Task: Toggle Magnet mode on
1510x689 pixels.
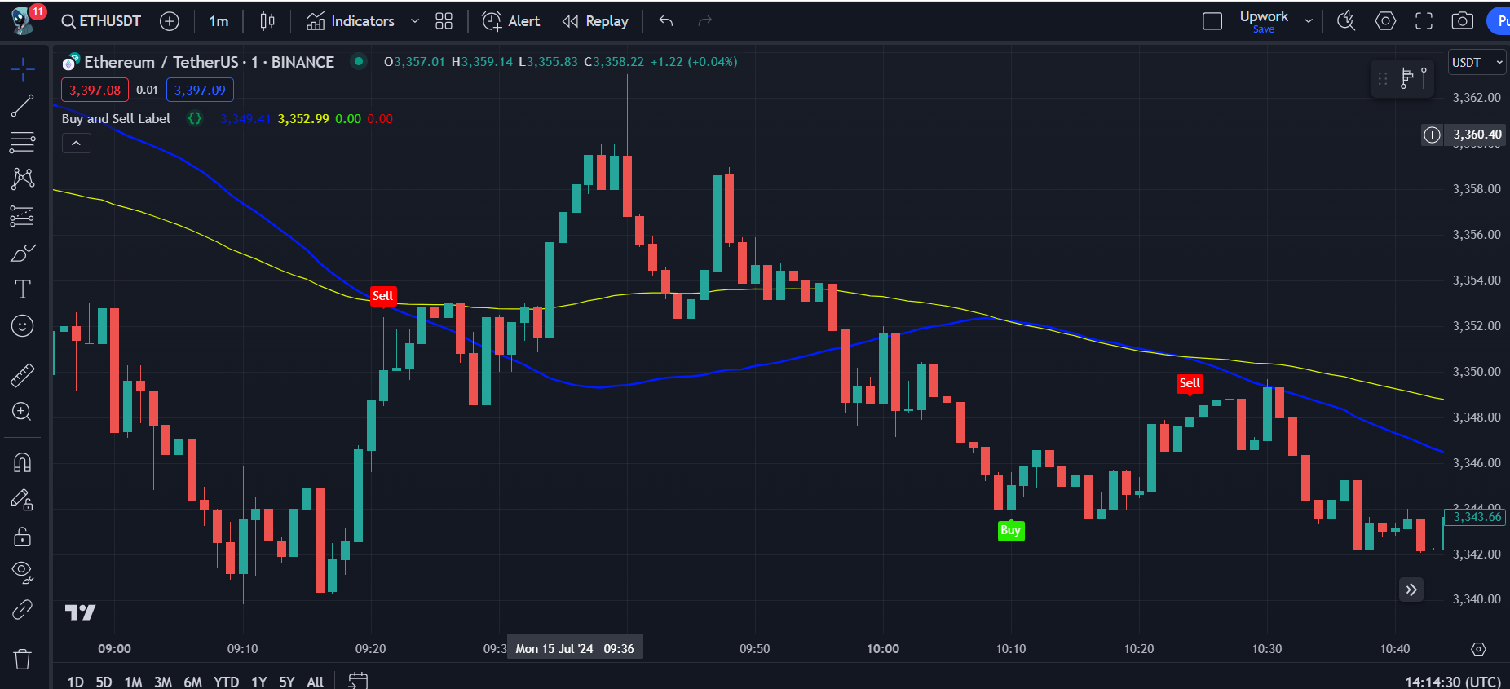Action: pos(22,463)
